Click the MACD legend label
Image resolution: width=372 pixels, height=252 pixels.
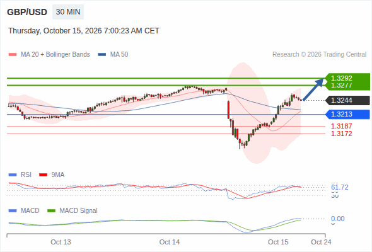pos(30,211)
